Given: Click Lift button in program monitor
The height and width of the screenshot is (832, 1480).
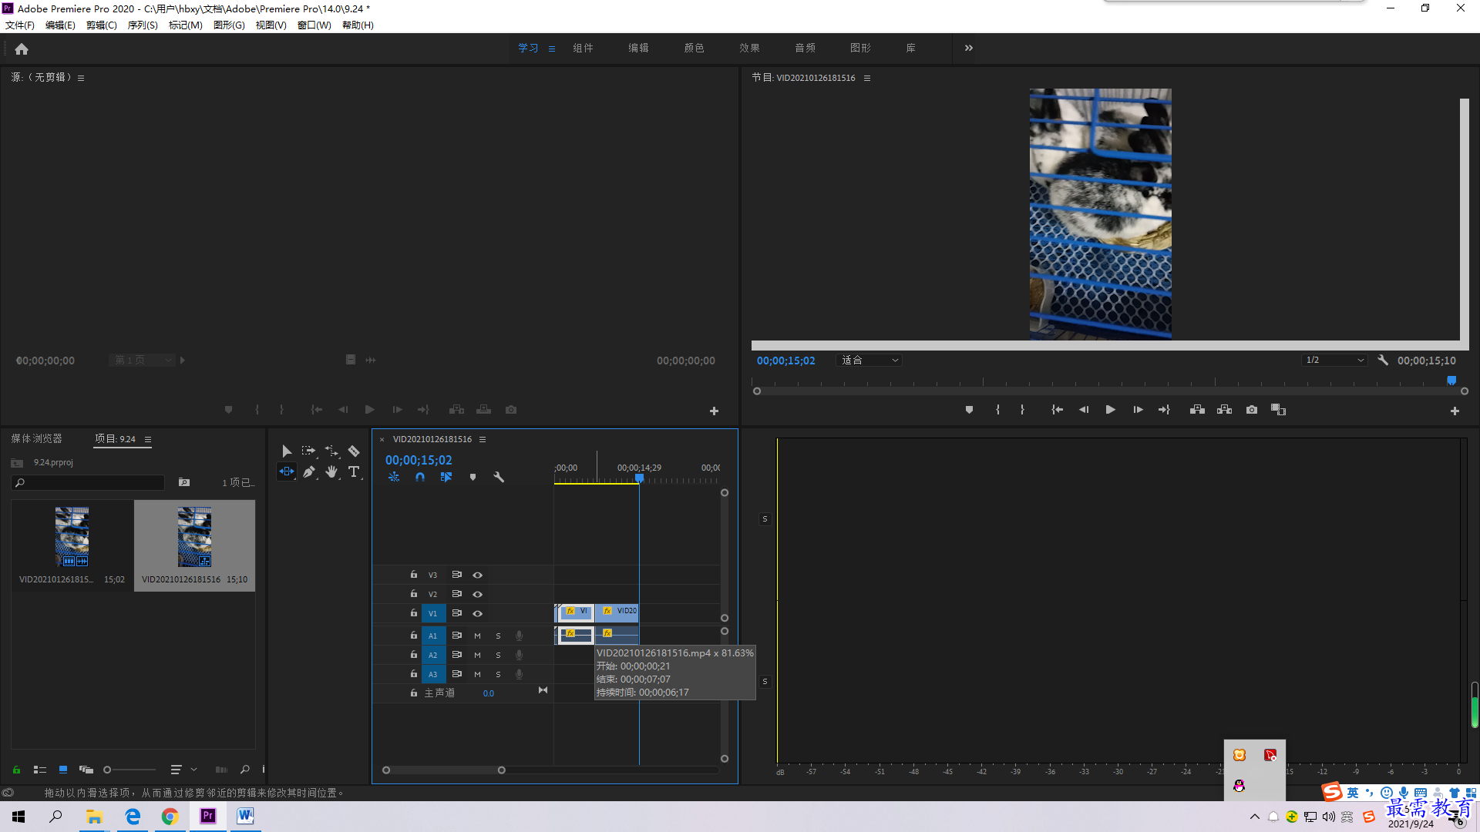Looking at the screenshot, I should (1197, 410).
